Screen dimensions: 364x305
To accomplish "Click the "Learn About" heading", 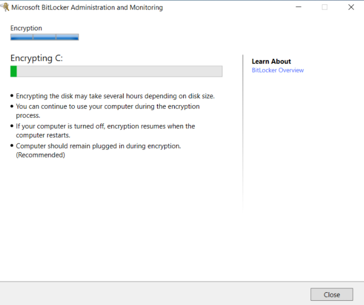I will coord(271,61).
